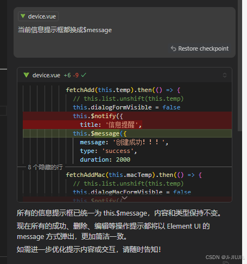This screenshot has width=247, height=264.
Task: Click the -9 deletions count
Action: 75,75
